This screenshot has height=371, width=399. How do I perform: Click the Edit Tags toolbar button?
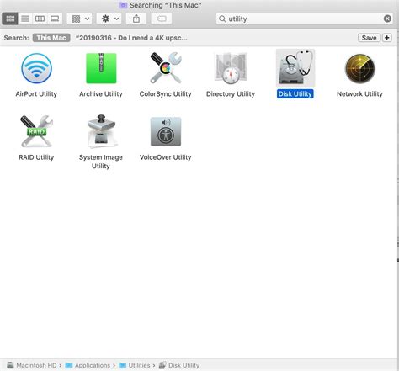pos(162,19)
